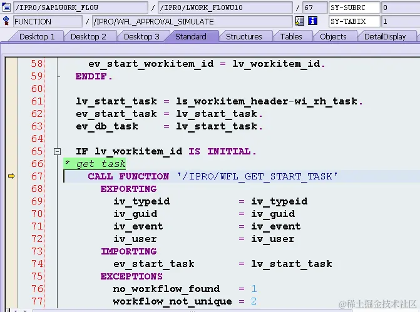Click the SY-TABIX variable name field
Viewport: 420px width, 312px height.
point(354,21)
